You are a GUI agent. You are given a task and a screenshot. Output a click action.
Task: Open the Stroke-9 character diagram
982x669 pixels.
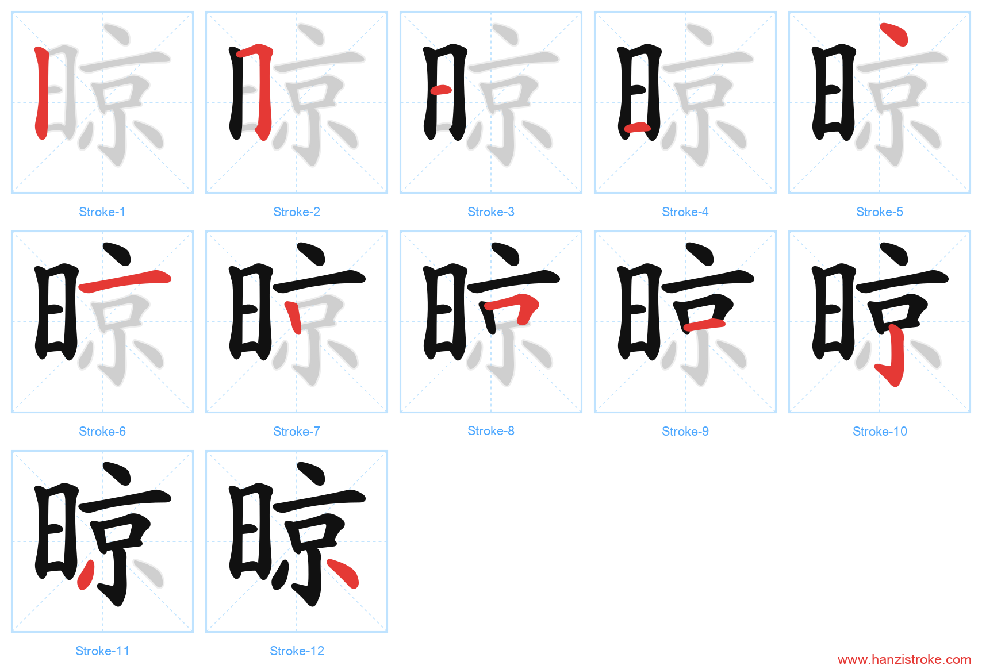(685, 322)
